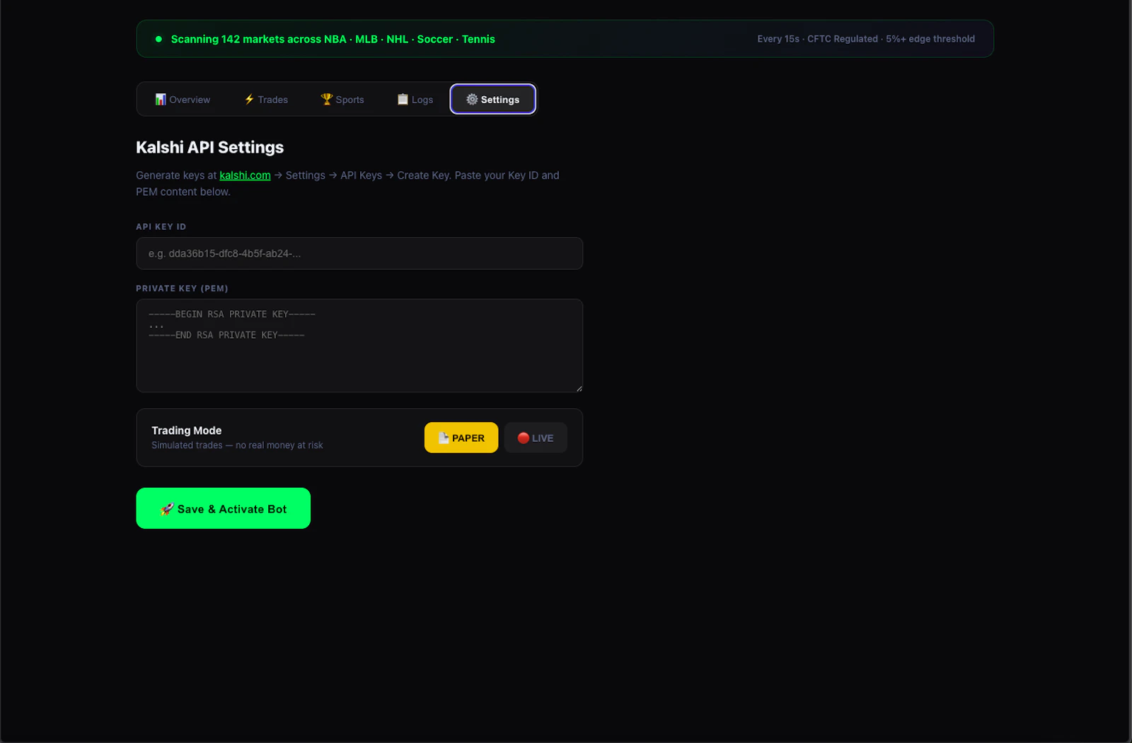Screen dimensions: 1132x743
Task: Grab the textarea resize handle corner
Action: click(579, 388)
